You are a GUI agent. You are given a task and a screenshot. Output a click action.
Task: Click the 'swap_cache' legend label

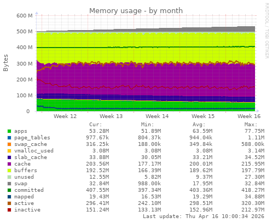31,144
